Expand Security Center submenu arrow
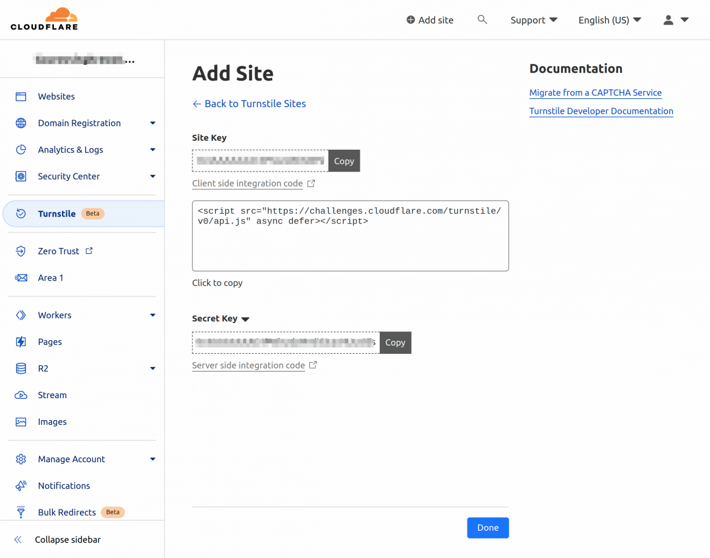 [153, 176]
